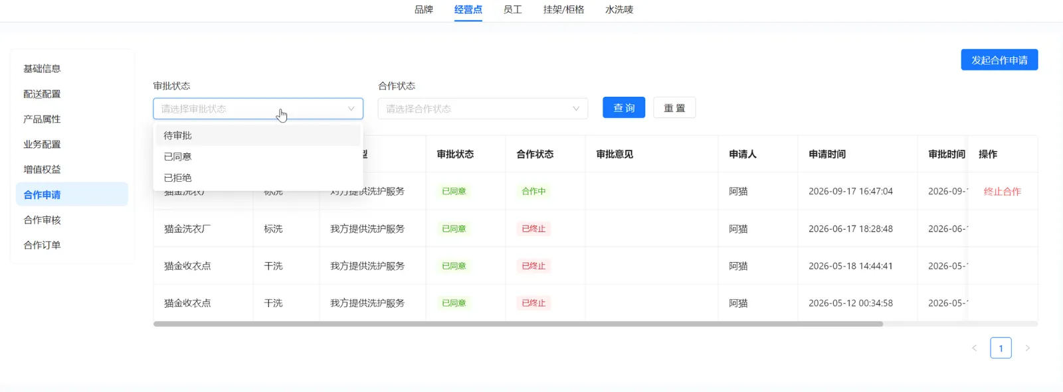Choose 已同意 from the dropdown list
The height and width of the screenshot is (392, 1063).
pos(258,157)
